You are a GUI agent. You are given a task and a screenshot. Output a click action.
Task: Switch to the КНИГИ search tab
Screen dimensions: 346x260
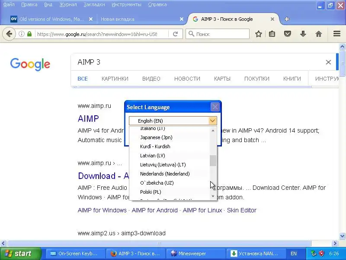[x=292, y=79]
